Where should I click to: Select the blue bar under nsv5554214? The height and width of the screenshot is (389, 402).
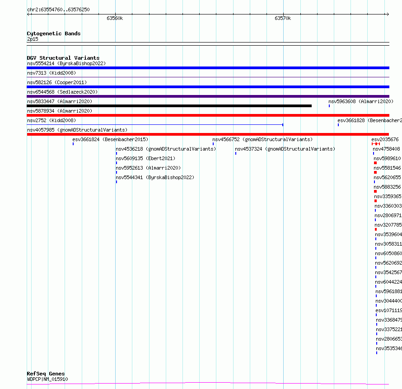pyautogui.click(x=208, y=68)
